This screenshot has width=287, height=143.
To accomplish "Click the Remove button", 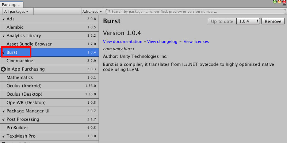I will [x=273, y=21].
